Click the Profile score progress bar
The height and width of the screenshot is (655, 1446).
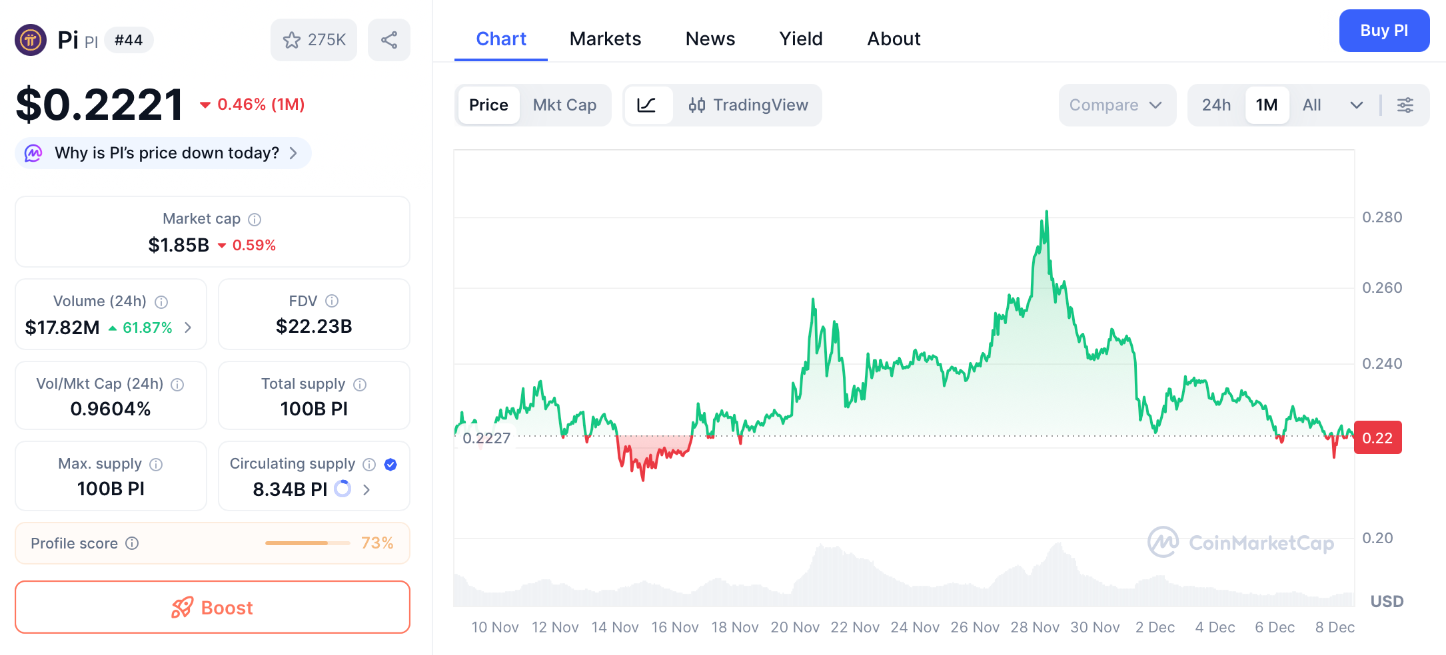(307, 543)
